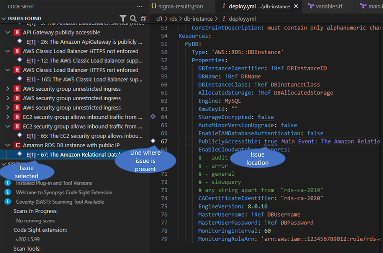Click info icon beside Coverity Scanning Tool Available
Screen dimensions: 383x253
[x=7, y=202]
